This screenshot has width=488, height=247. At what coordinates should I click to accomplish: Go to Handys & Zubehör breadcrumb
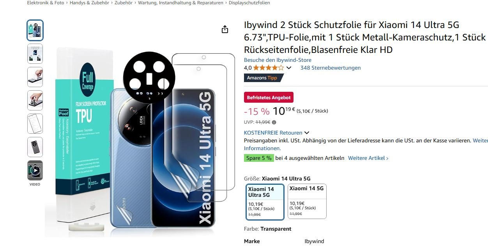point(90,3)
